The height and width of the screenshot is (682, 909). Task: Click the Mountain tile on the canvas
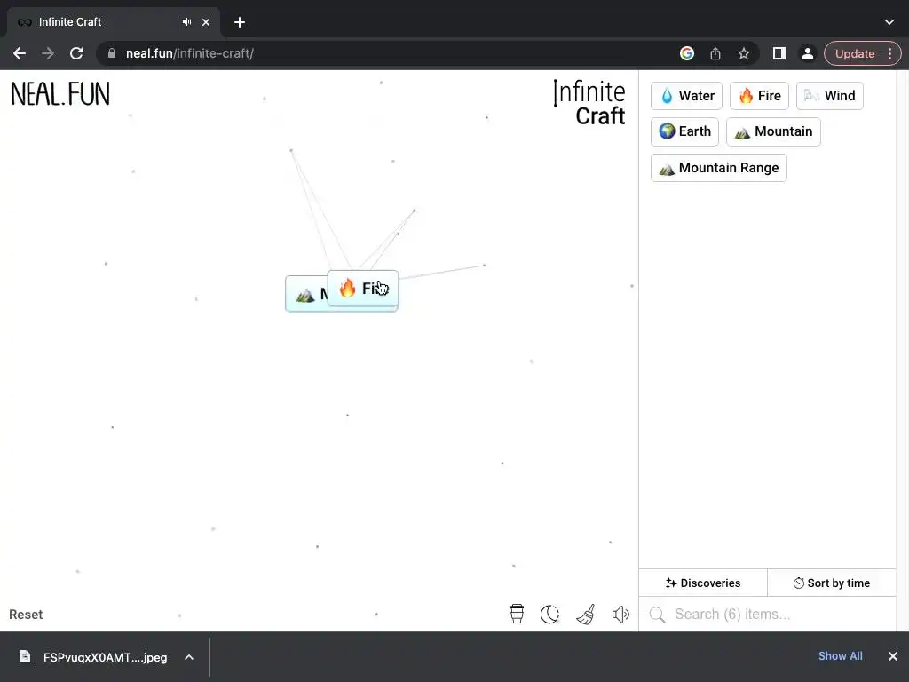pos(306,295)
